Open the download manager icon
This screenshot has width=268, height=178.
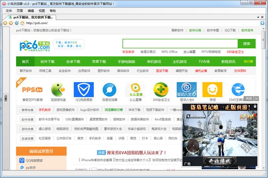(x=262, y=23)
